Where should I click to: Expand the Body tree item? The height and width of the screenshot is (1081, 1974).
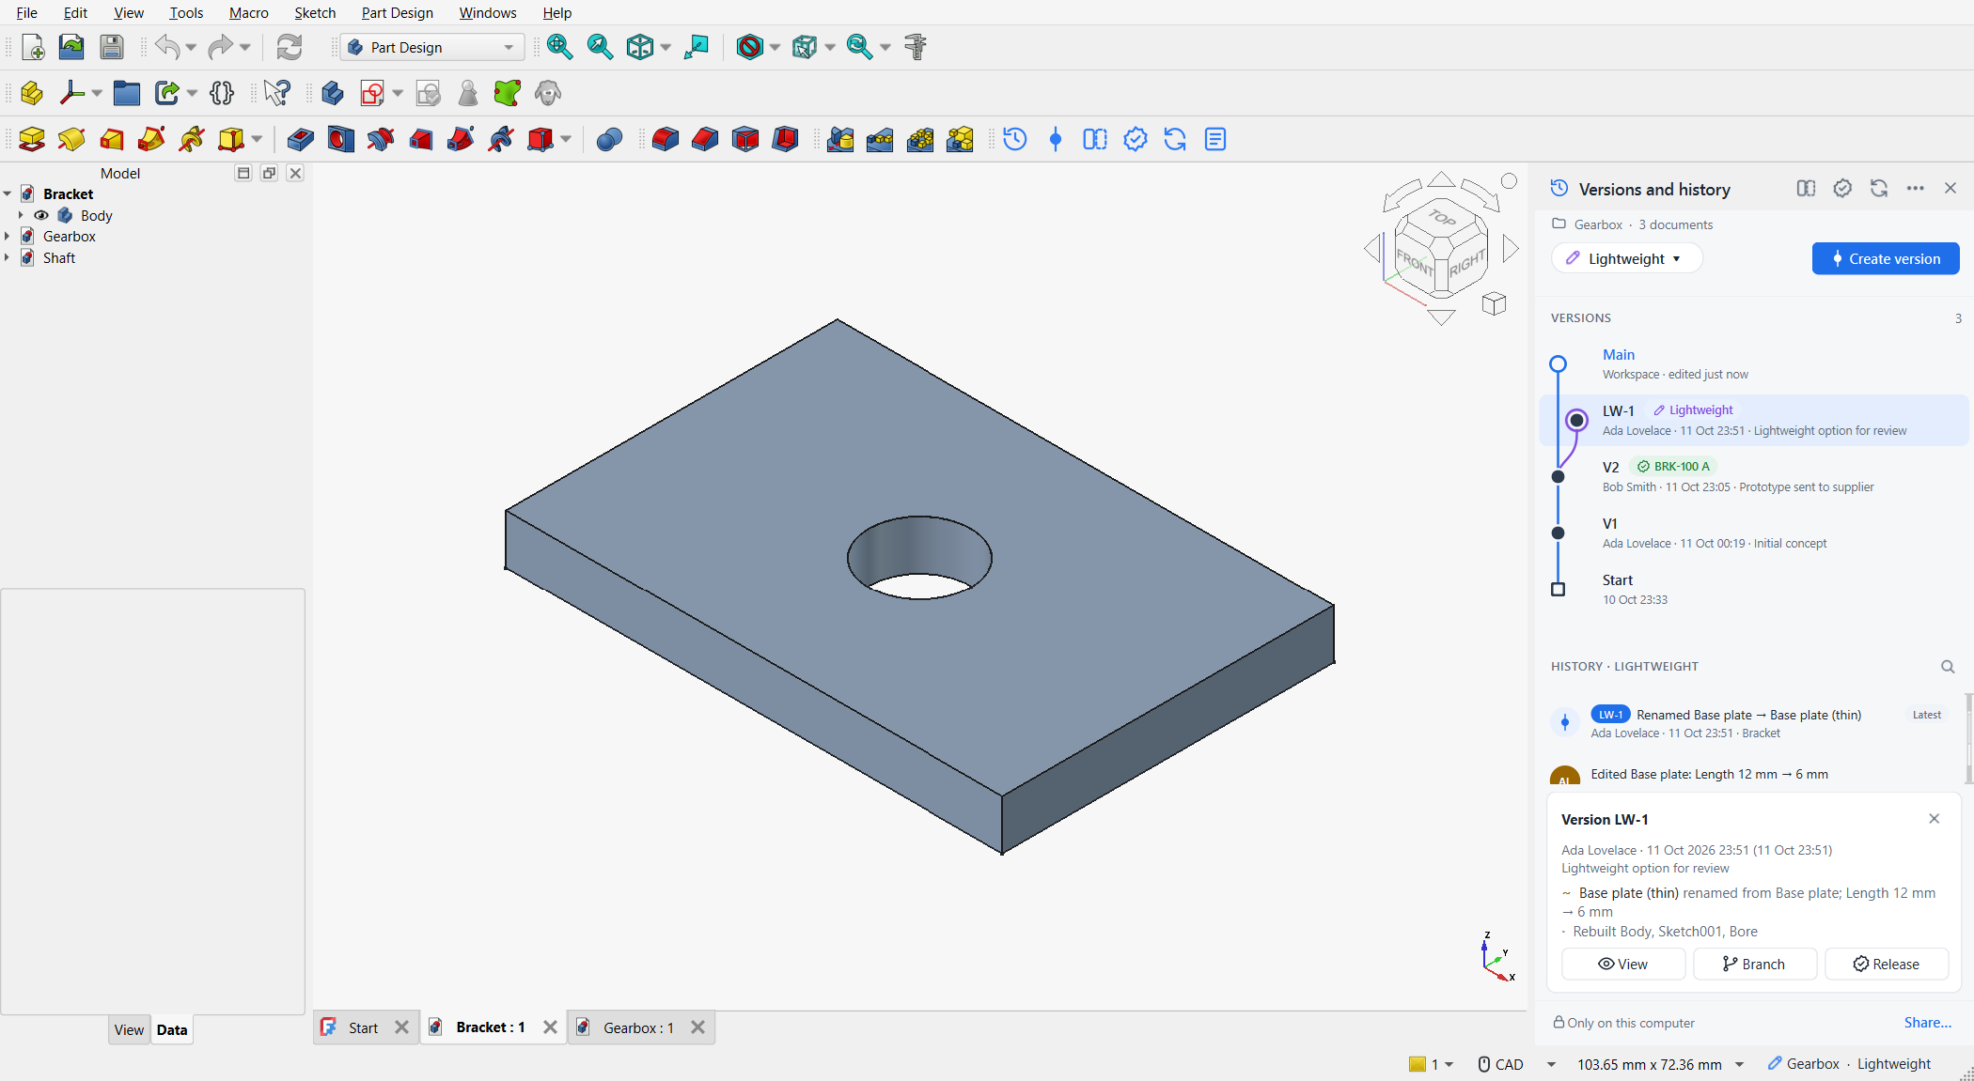point(21,215)
